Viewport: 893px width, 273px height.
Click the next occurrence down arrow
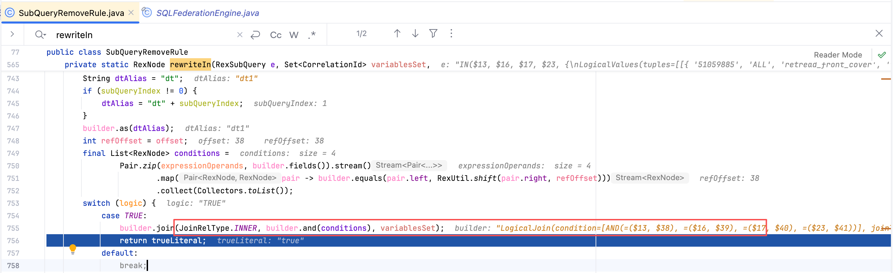click(x=415, y=34)
